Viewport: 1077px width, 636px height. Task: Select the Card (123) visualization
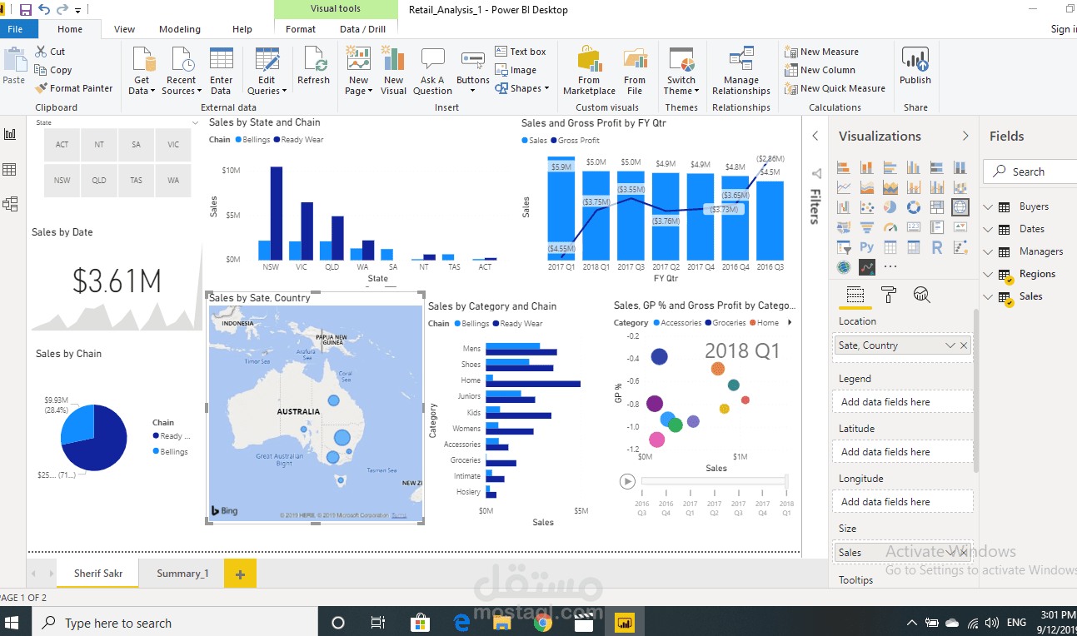pyautogui.click(x=914, y=227)
